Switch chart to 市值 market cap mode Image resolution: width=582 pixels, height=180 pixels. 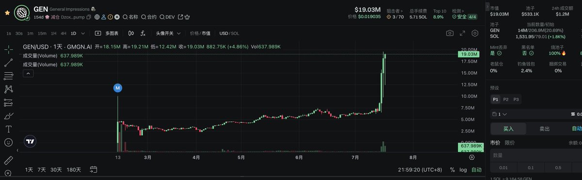[206, 33]
